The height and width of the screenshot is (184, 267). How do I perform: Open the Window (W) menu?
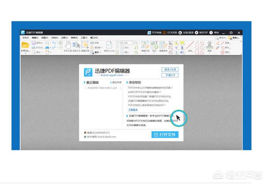pos(94,38)
